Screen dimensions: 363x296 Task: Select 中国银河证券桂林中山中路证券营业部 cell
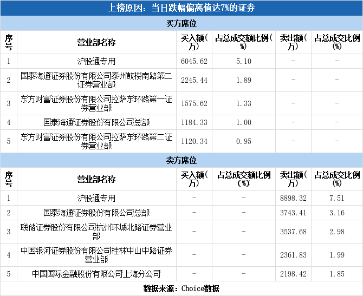pos(96,255)
